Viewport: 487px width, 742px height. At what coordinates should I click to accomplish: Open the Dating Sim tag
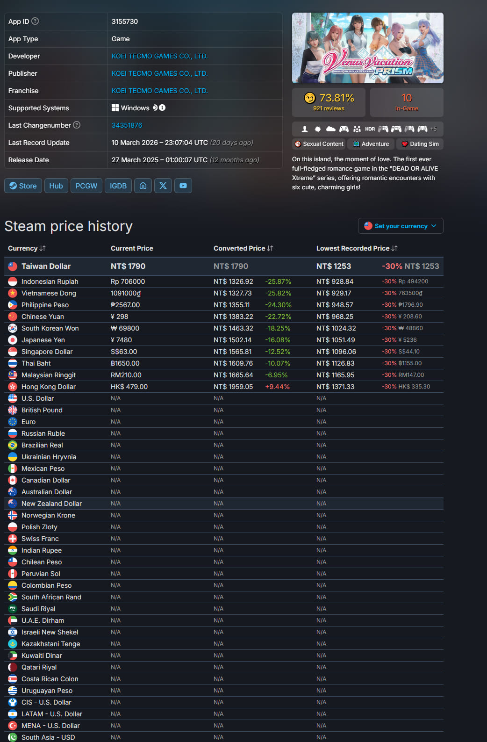(420, 144)
